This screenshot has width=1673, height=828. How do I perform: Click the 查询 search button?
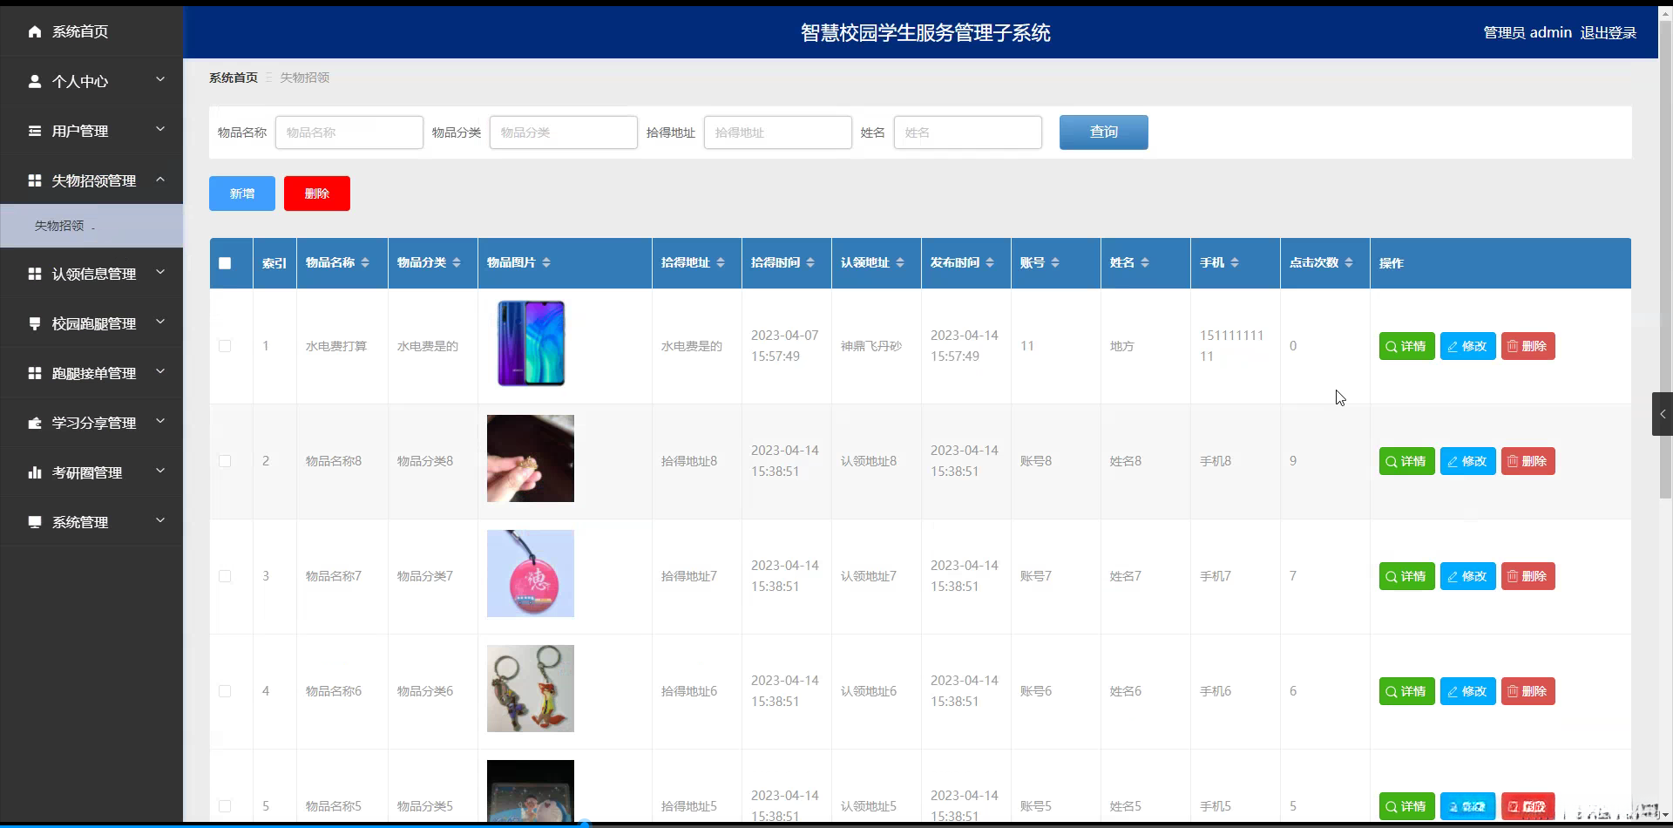[1103, 132]
